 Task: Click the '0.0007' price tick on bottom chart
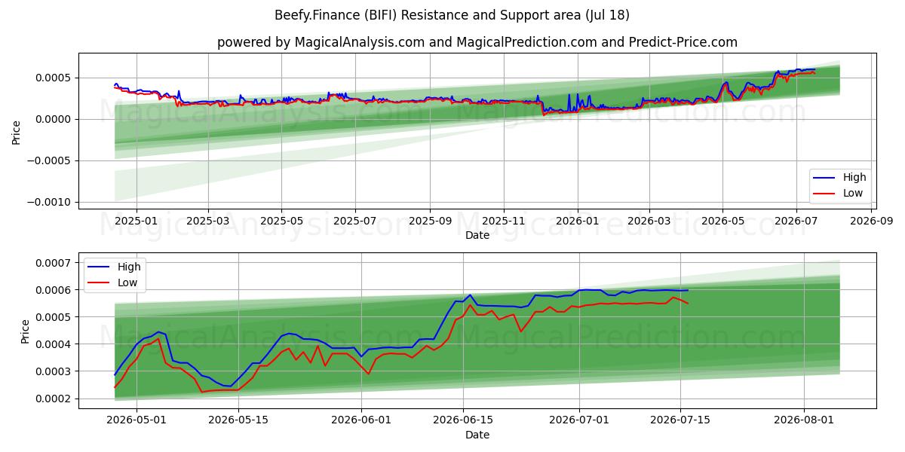55,262
